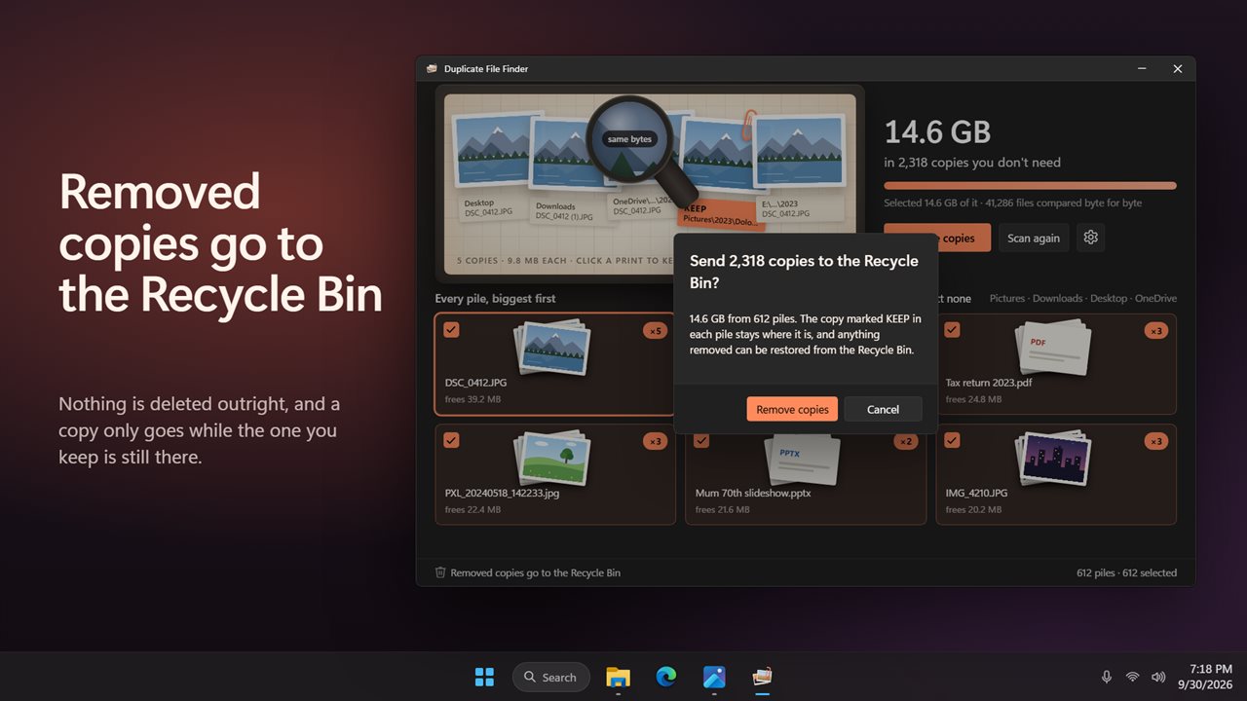The image size is (1247, 701).
Task: Click the Tax return 2023.pdf document stack icon
Action: pyautogui.click(x=1052, y=349)
